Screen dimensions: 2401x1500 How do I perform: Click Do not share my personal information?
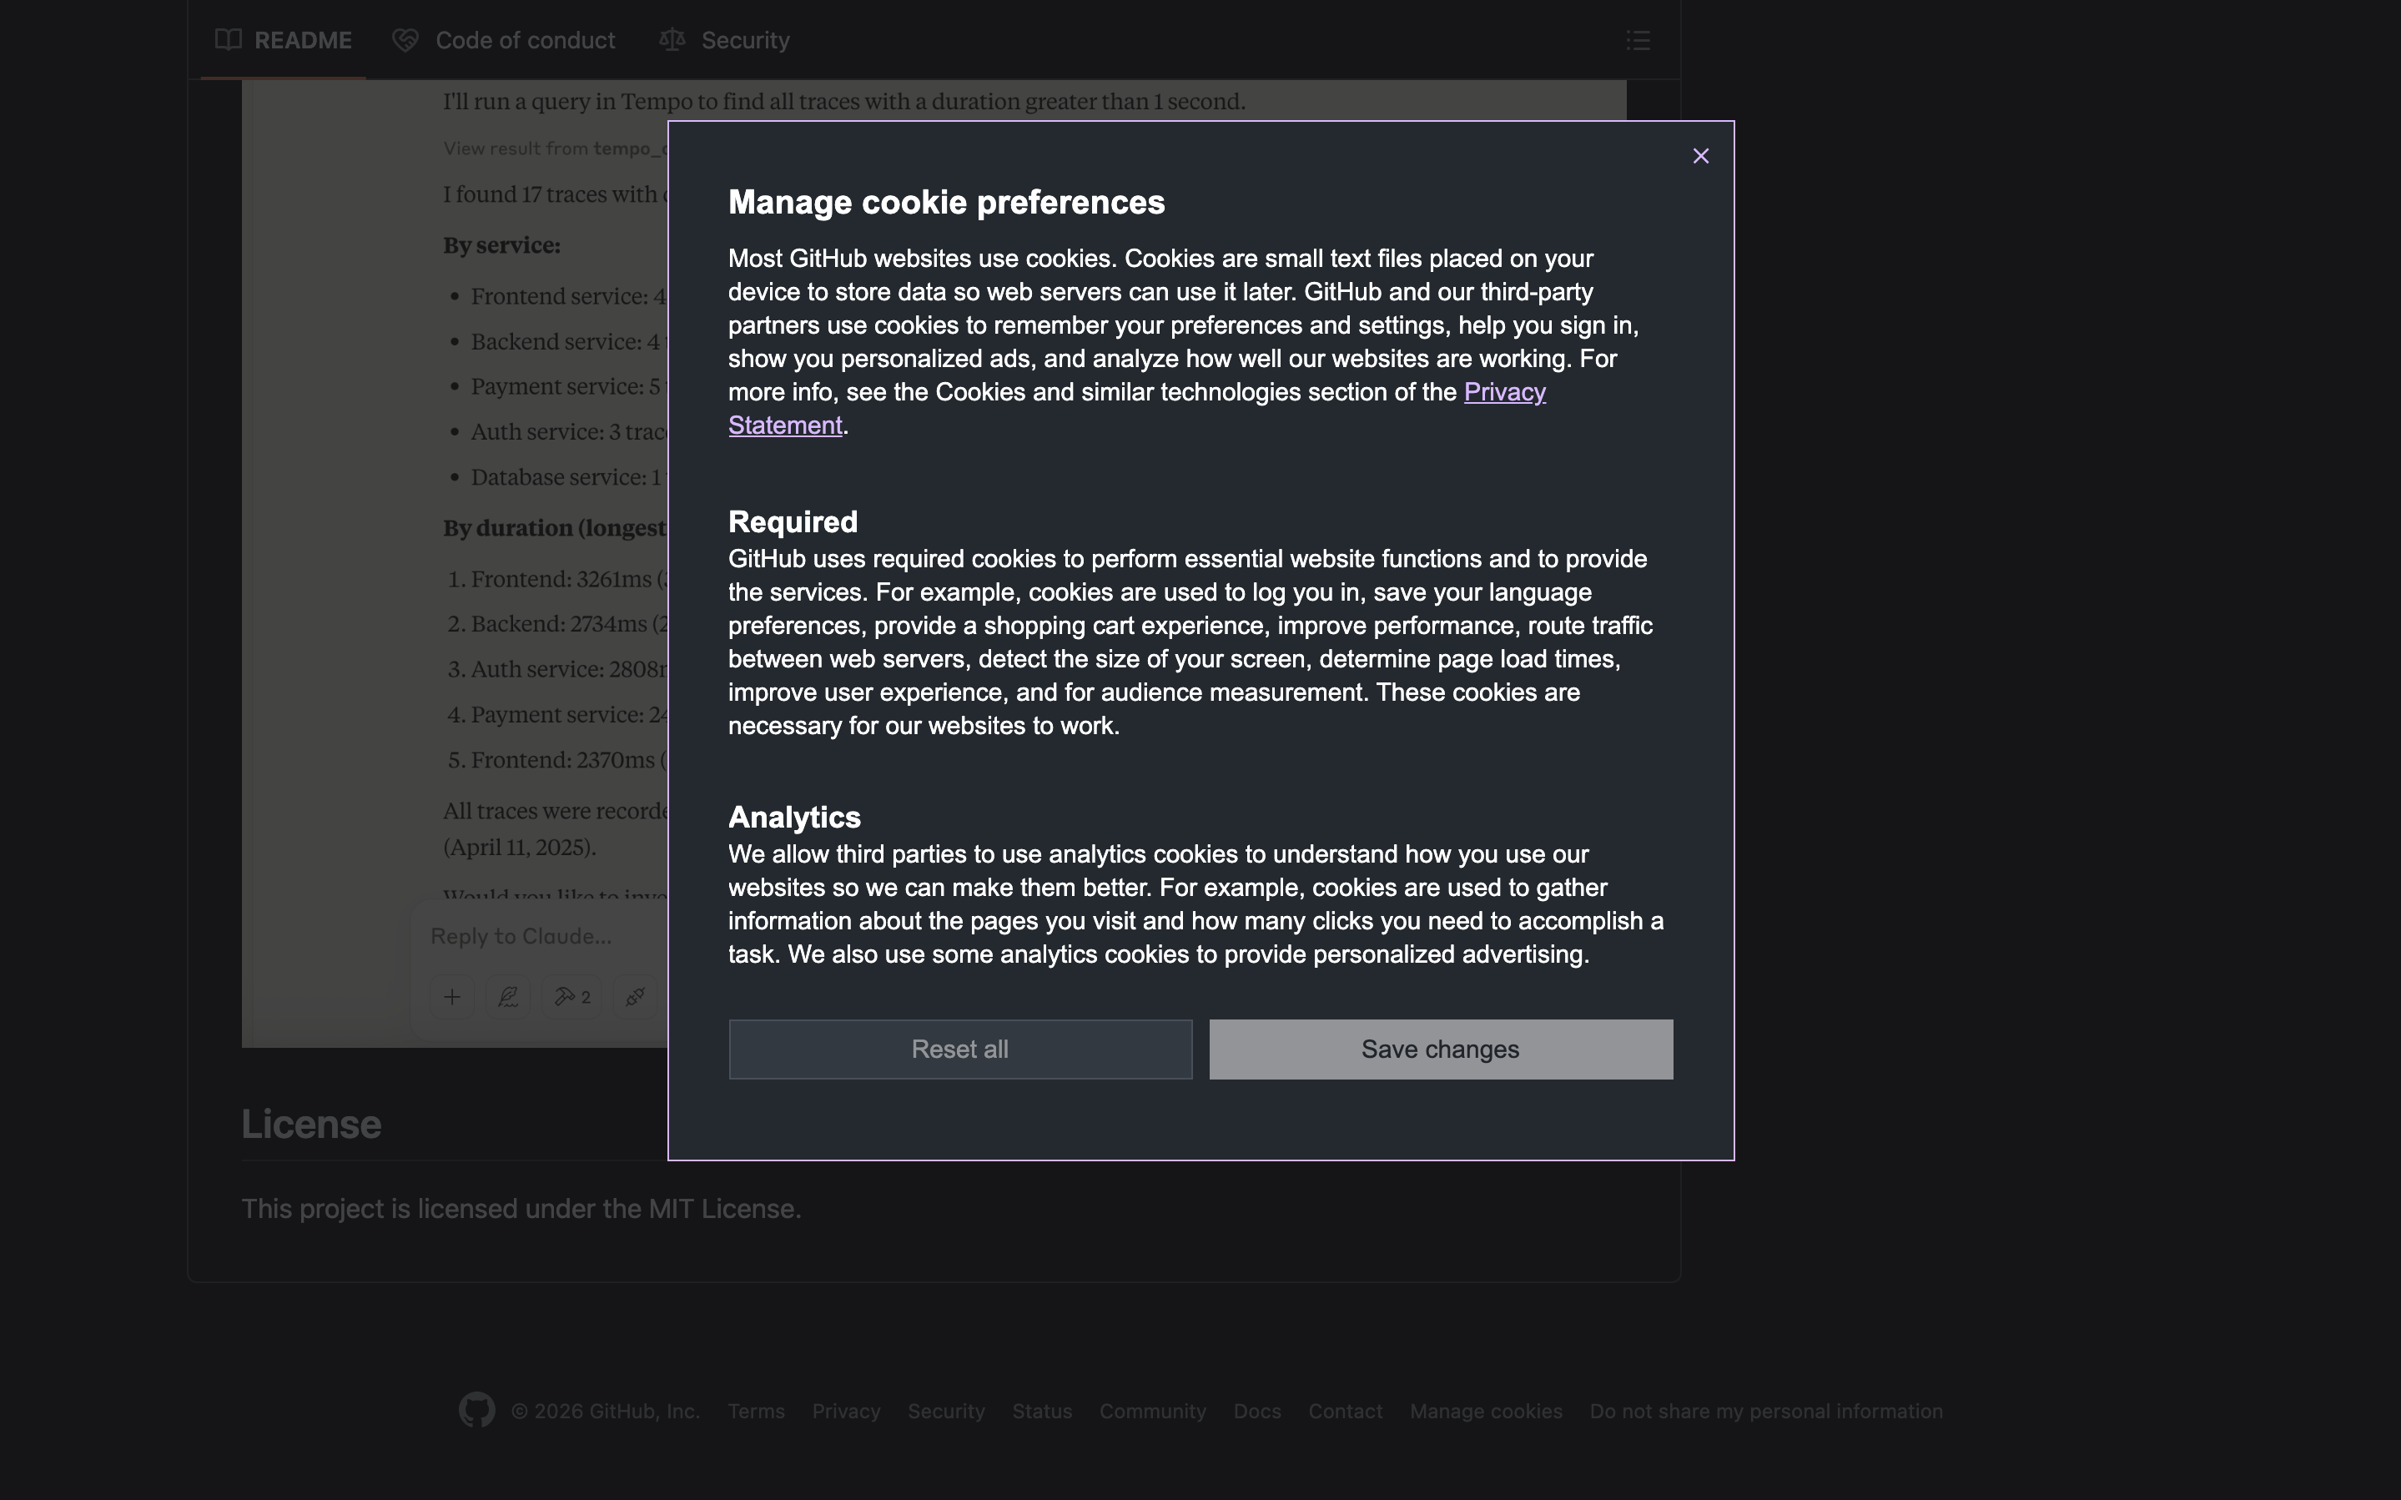tap(1765, 1411)
